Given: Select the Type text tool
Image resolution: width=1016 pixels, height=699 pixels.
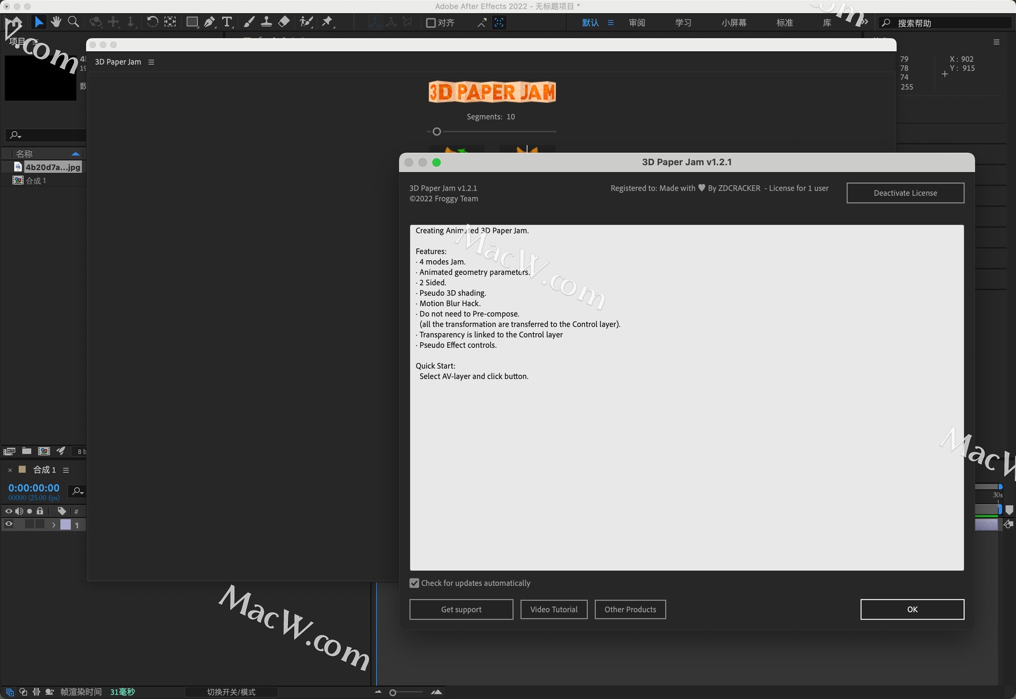Looking at the screenshot, I should (x=227, y=22).
